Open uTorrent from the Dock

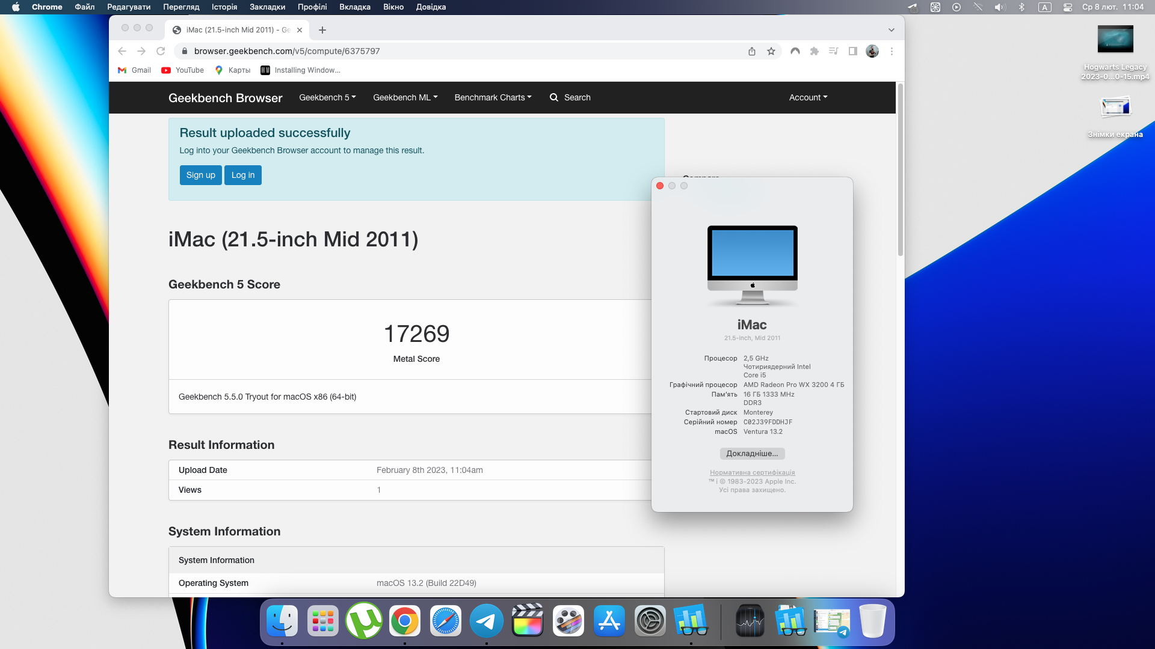364,621
